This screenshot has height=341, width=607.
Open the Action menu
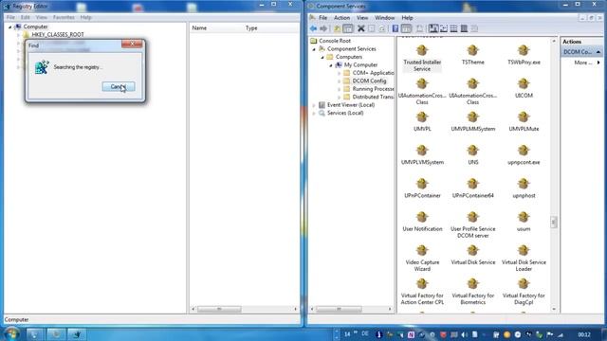341,18
